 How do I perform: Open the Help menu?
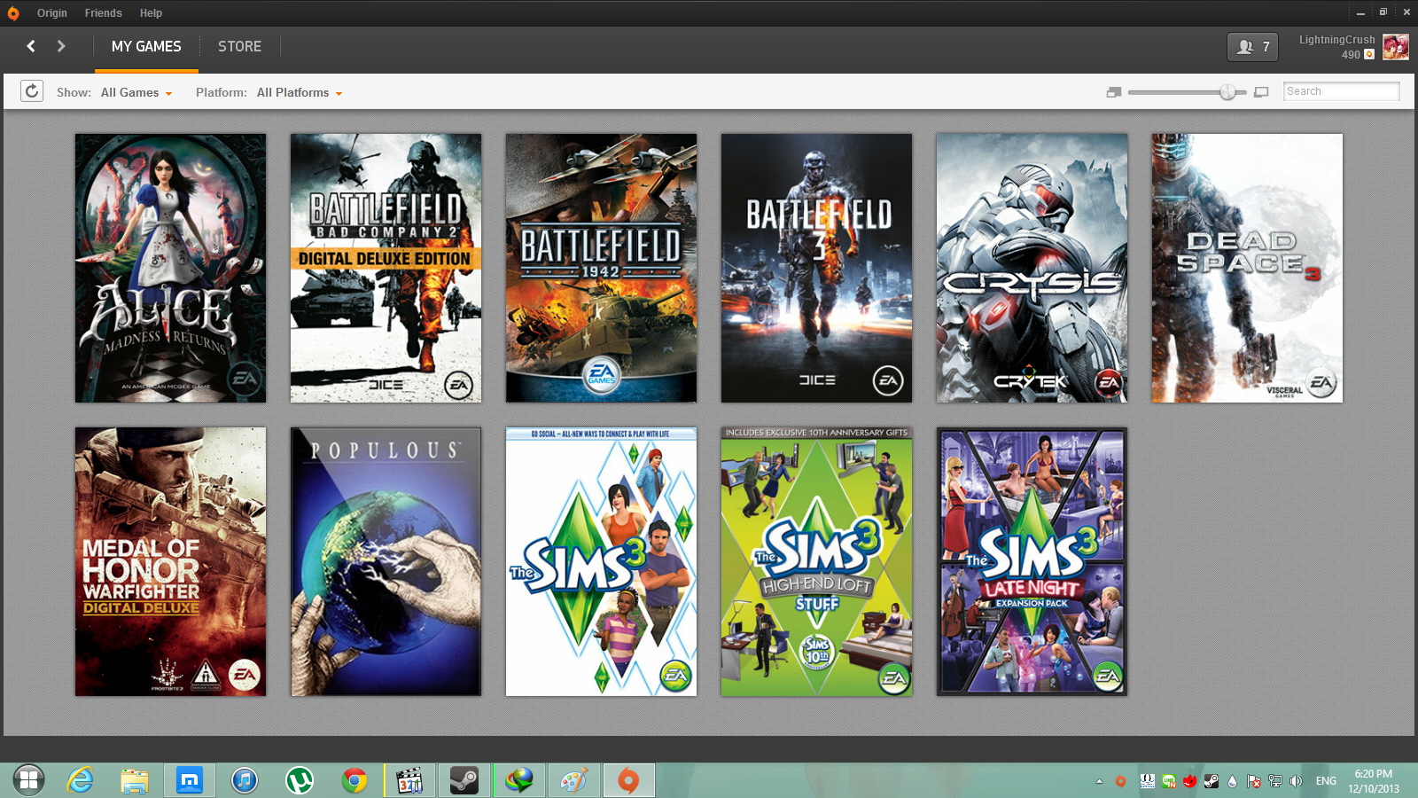(151, 13)
